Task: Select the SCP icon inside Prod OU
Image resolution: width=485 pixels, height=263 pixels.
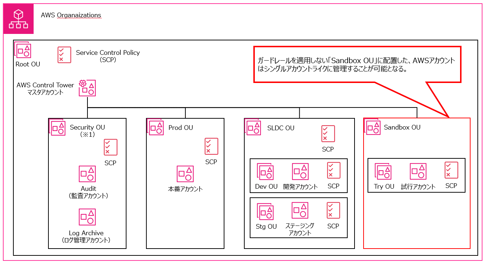Action: click(211, 146)
